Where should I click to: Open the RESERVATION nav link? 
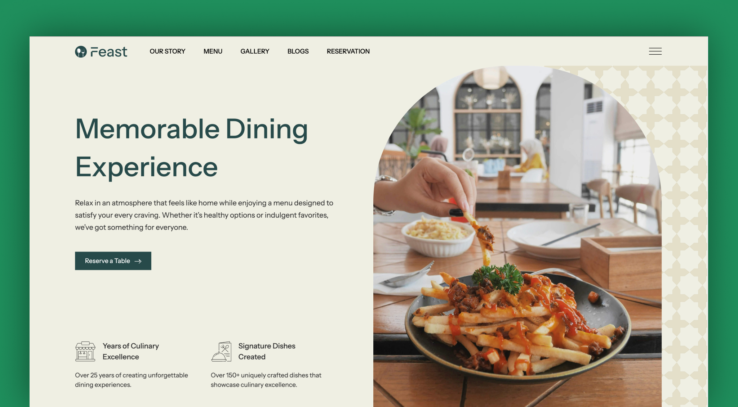pos(348,51)
